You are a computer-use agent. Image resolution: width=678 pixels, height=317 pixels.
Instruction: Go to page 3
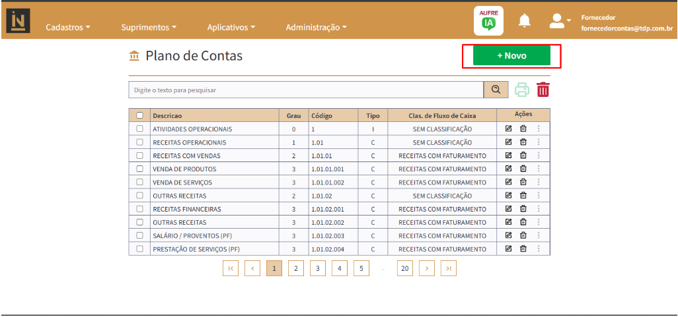[x=317, y=268]
